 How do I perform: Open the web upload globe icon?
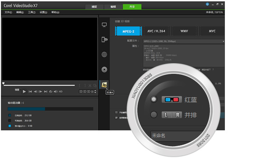pos(104,54)
